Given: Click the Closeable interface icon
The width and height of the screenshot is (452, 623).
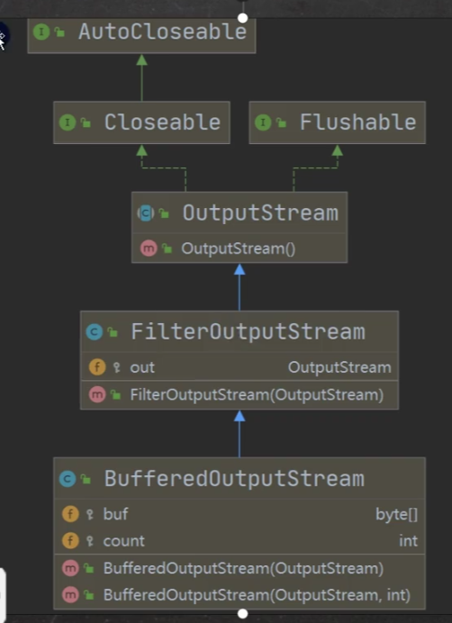Looking at the screenshot, I should coord(68,122).
